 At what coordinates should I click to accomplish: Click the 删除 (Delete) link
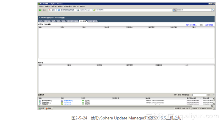[201, 25]
